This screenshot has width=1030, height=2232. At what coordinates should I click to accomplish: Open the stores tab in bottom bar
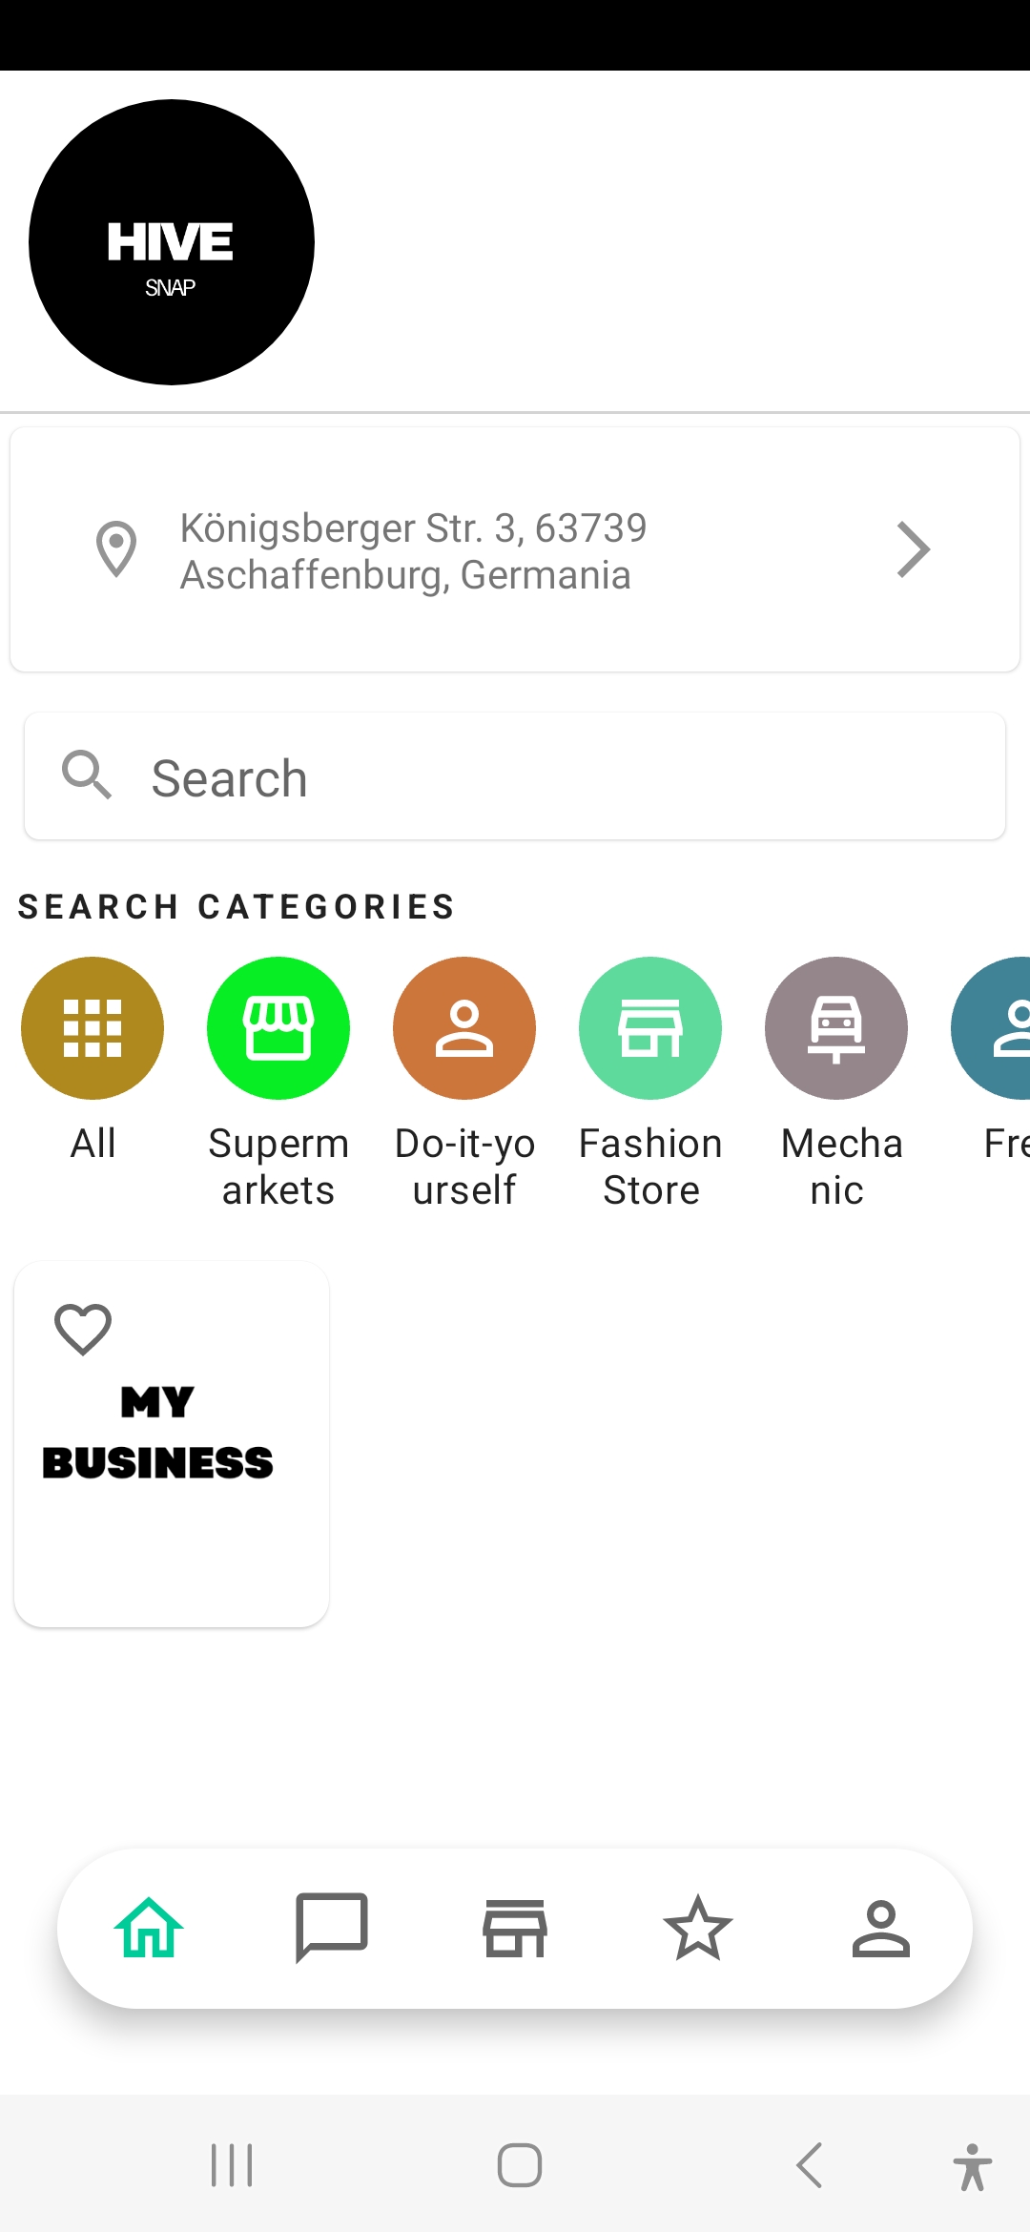pyautogui.click(x=515, y=1928)
